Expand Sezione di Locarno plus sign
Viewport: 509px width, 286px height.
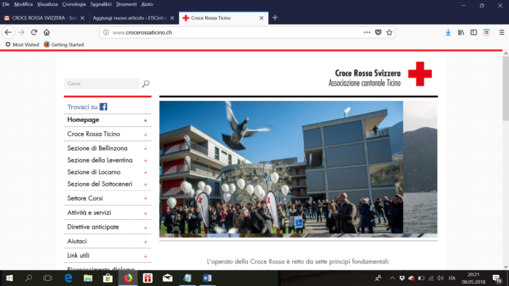[145, 173]
